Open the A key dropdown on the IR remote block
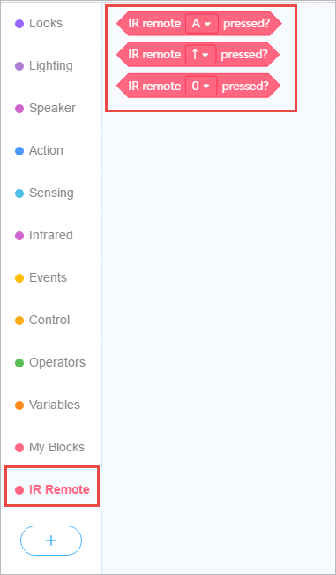The width and height of the screenshot is (336, 575). coord(202,24)
